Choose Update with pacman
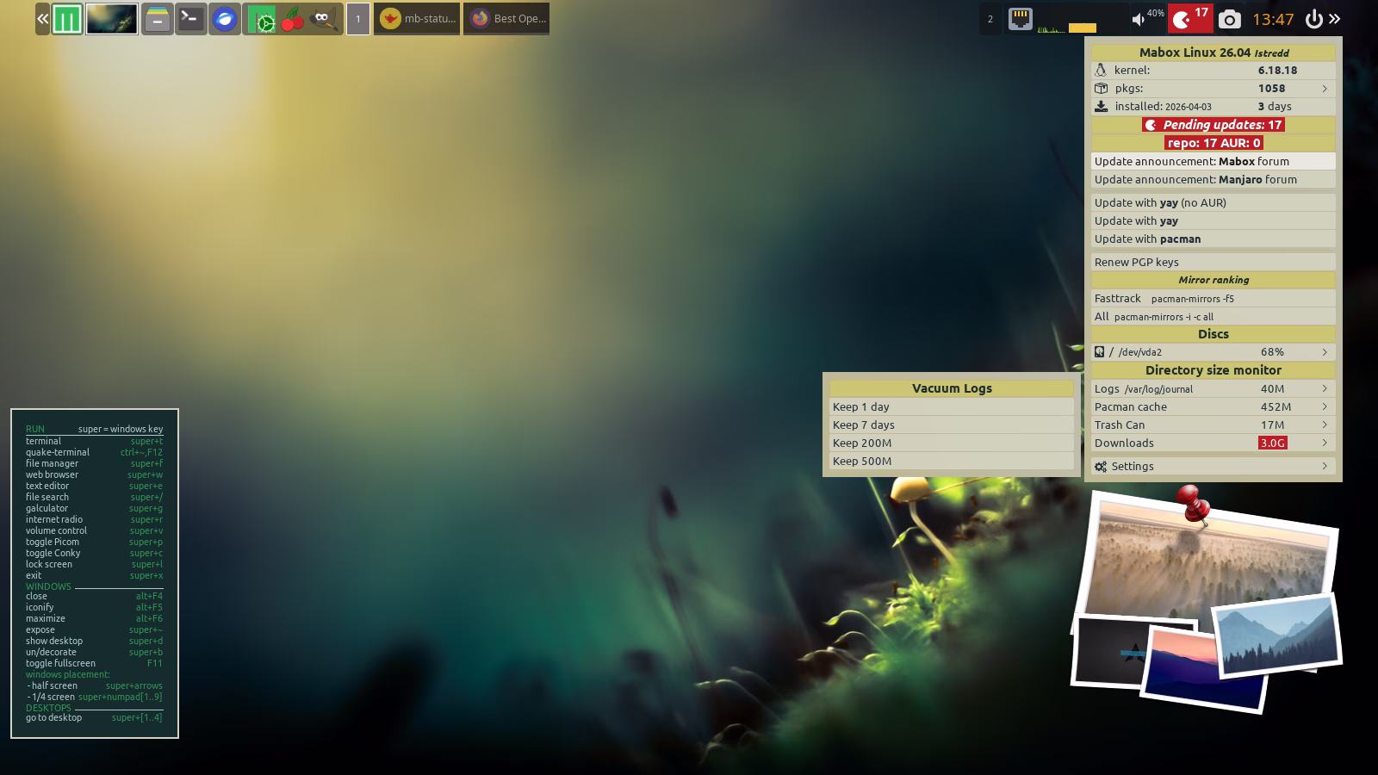 point(1147,239)
